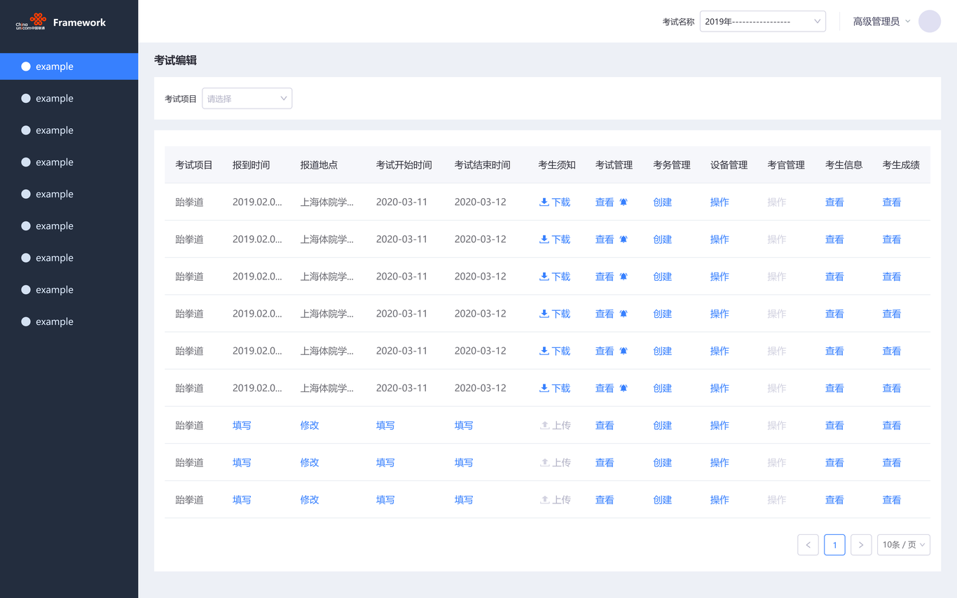Open 查看 under 考试管理 in the last row
This screenshot has width=957, height=598.
coord(605,499)
